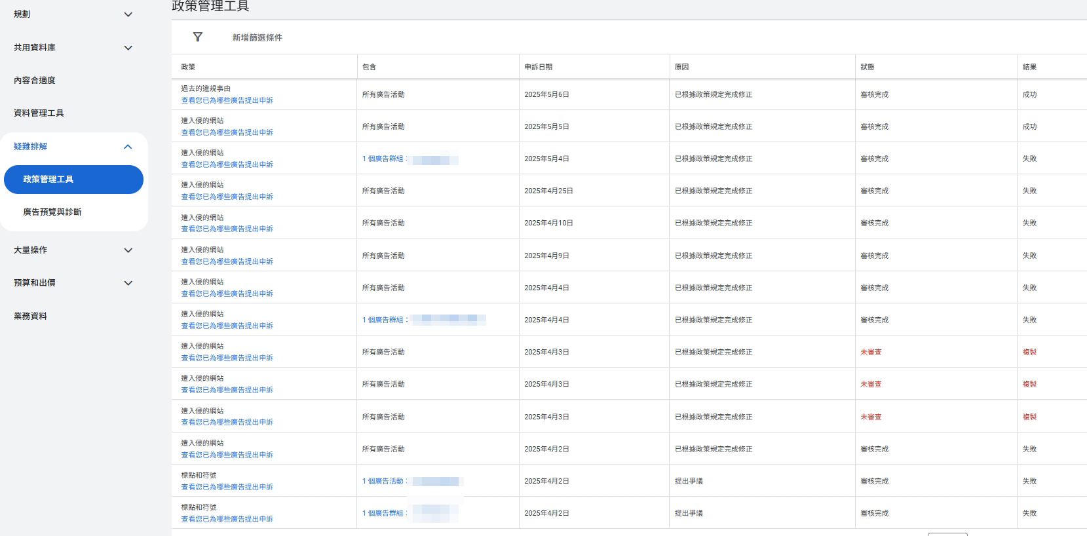Image resolution: width=1087 pixels, height=536 pixels.
Task: Sort by the 原因 column header
Action: click(681, 67)
